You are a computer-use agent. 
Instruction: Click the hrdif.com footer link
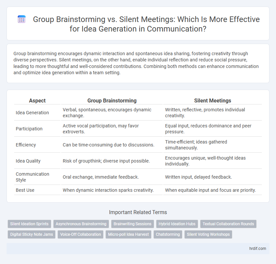[258, 249]
